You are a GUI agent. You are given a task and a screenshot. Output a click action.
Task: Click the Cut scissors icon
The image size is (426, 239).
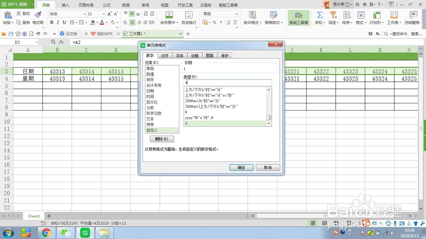click(x=19, y=14)
